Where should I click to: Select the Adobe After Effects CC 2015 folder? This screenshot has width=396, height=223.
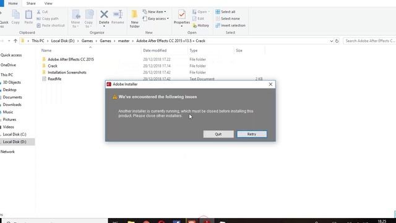tap(71, 59)
